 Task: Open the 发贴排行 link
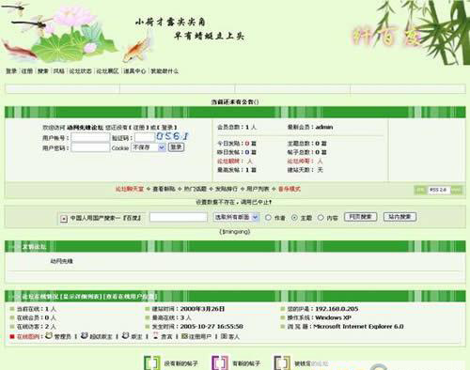tap(227, 189)
